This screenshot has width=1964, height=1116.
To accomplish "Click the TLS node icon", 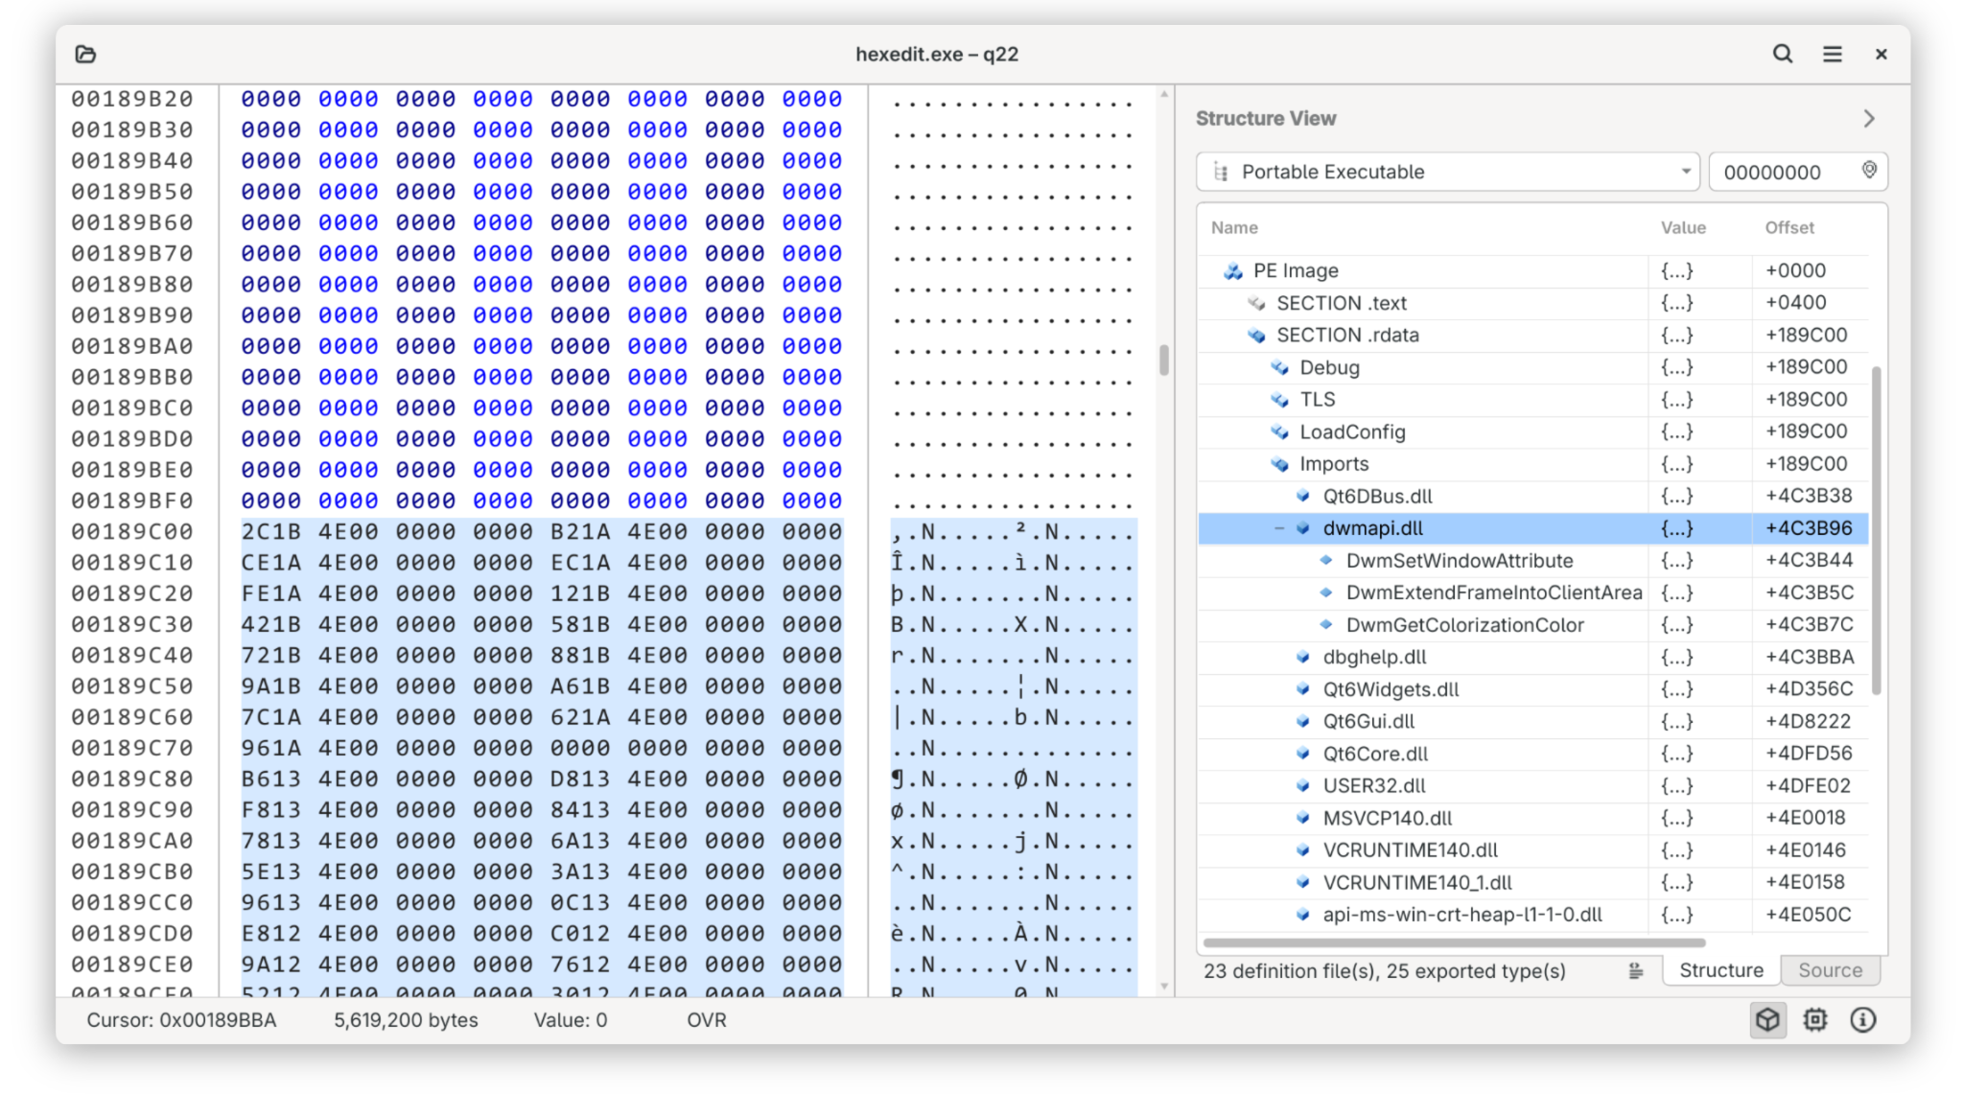I will coord(1279,400).
